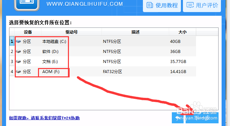Click the 36GB size cell
230x126 pixels.
coord(175,52)
